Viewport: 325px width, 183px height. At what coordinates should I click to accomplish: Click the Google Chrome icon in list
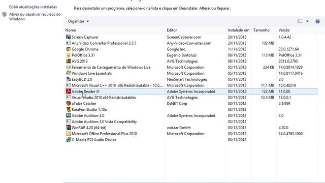[x=69, y=49]
